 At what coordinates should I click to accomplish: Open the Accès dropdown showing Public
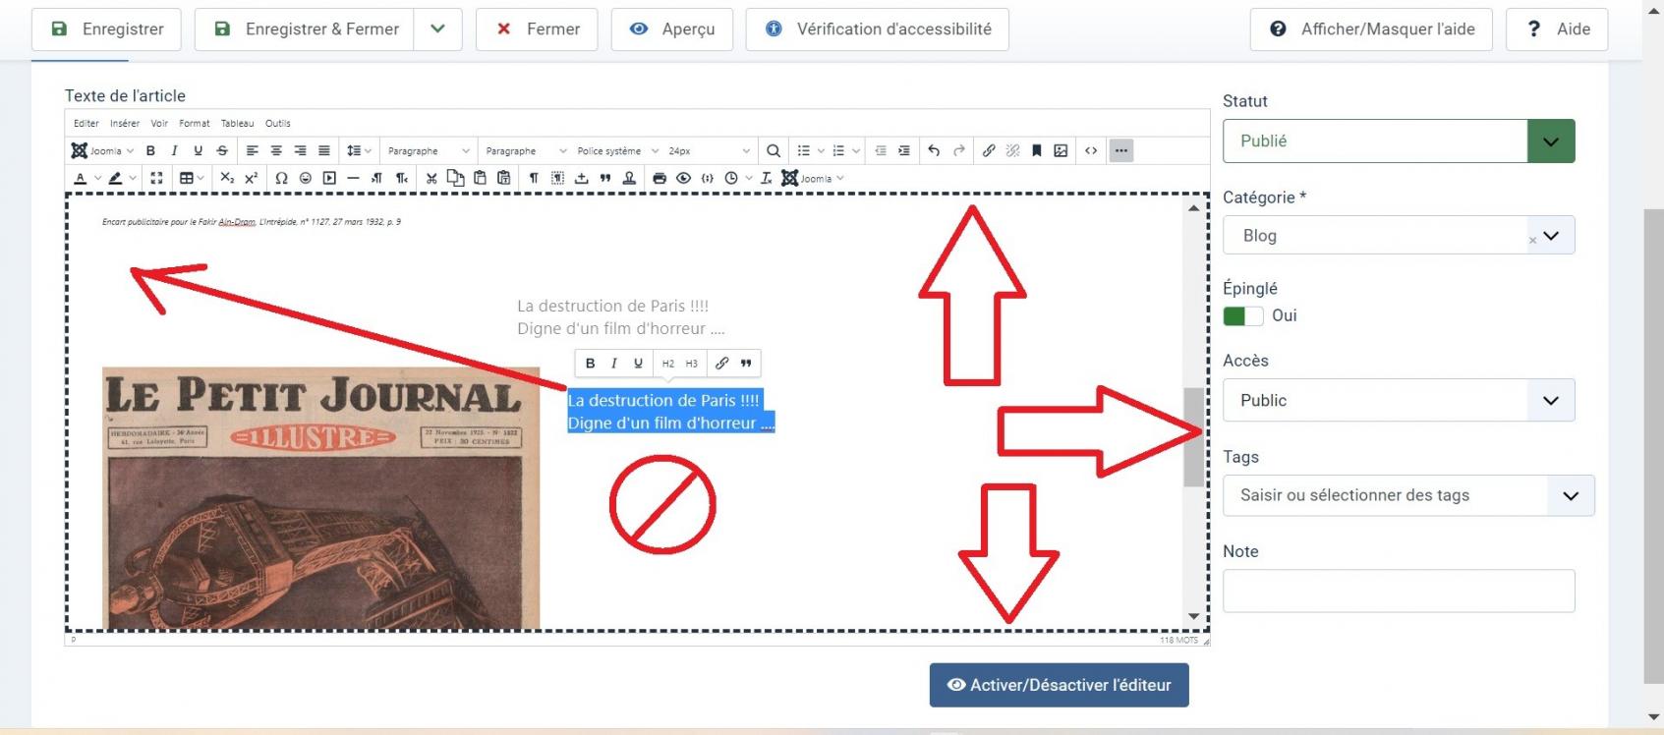coord(1399,400)
